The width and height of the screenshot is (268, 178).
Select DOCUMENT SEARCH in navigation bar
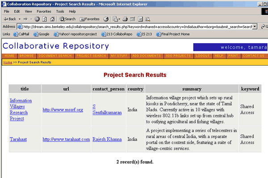coord(55,56)
